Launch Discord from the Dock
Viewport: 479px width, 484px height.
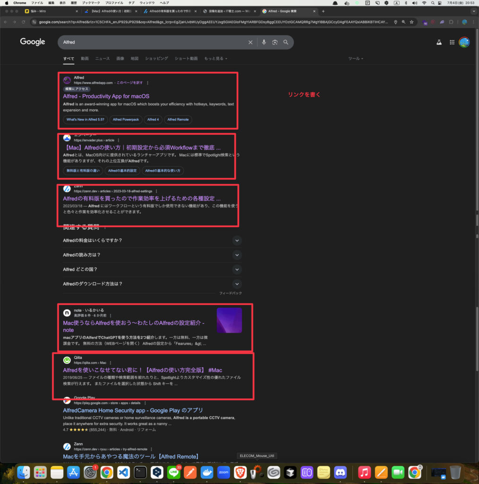[340, 472]
